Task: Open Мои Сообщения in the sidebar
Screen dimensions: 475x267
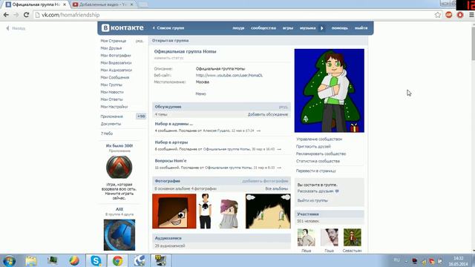Action: [x=115, y=77]
